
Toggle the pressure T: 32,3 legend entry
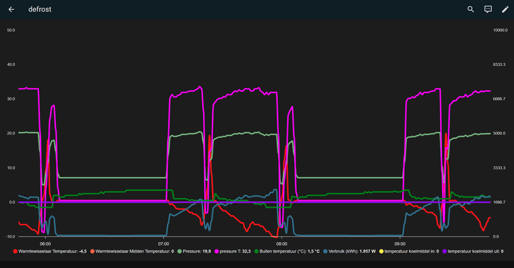point(233,251)
